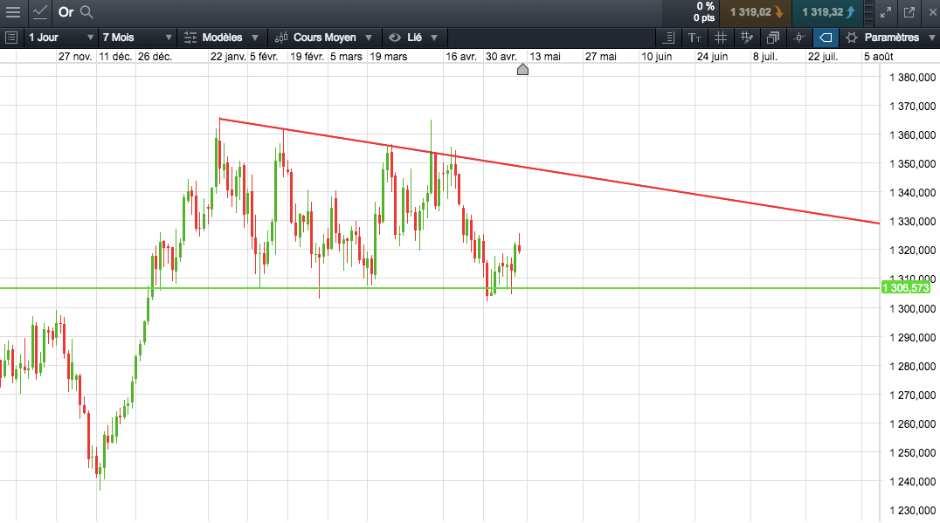
Task: Click the 19 févr. date label
Action: [307, 56]
